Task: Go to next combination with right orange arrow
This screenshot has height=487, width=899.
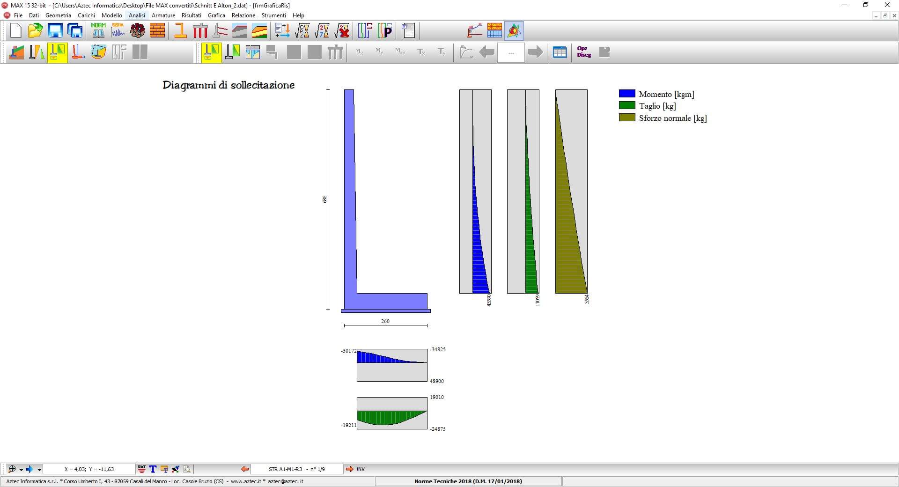Action: pyautogui.click(x=349, y=469)
